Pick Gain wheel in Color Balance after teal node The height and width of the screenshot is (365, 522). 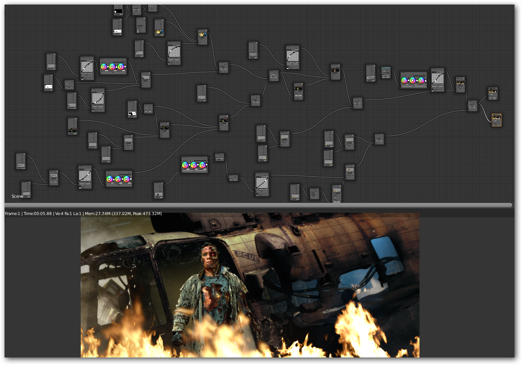(422, 80)
